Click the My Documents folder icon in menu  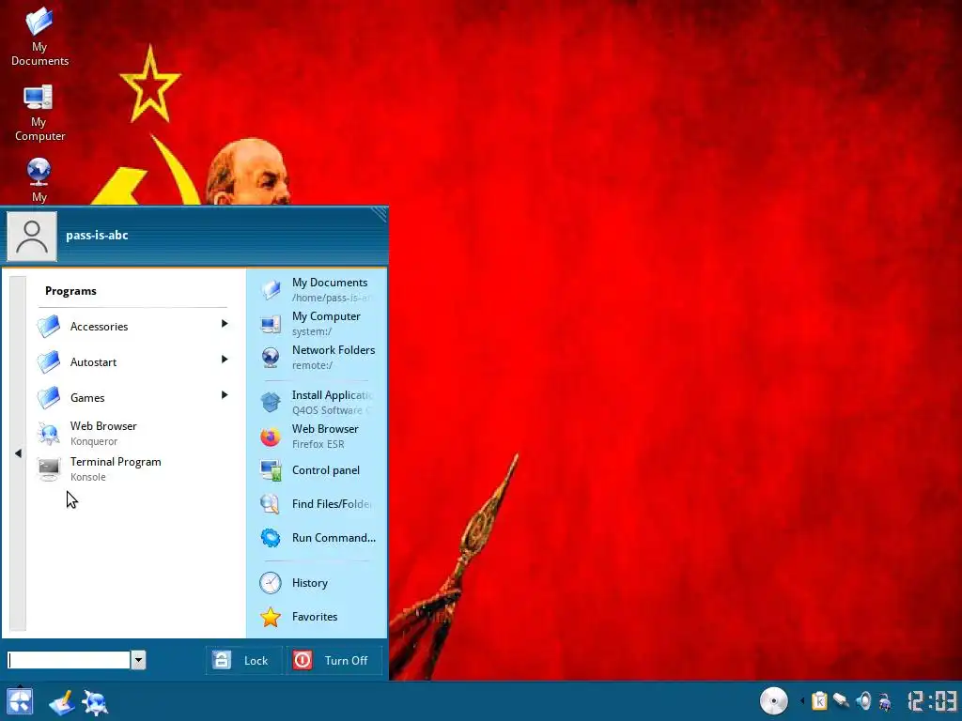click(x=270, y=289)
